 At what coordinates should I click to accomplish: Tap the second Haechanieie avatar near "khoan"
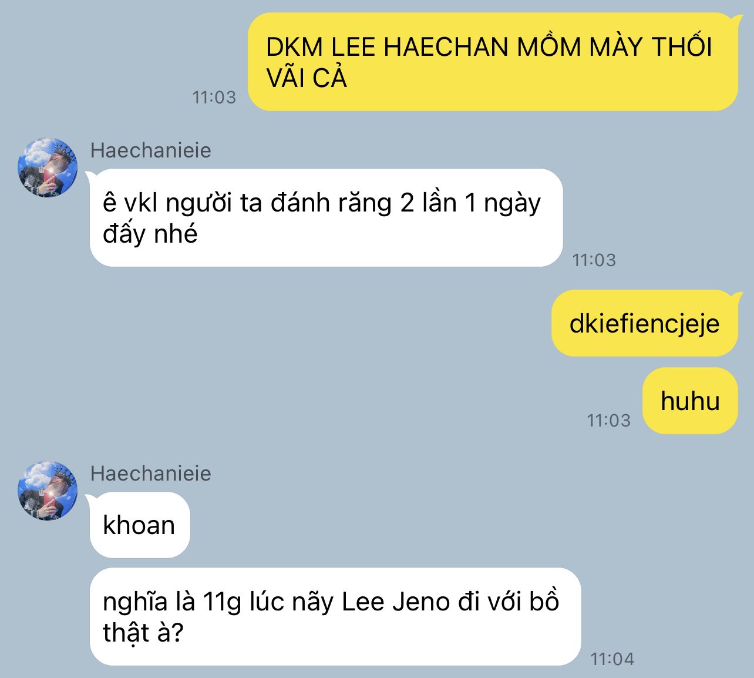click(x=48, y=491)
